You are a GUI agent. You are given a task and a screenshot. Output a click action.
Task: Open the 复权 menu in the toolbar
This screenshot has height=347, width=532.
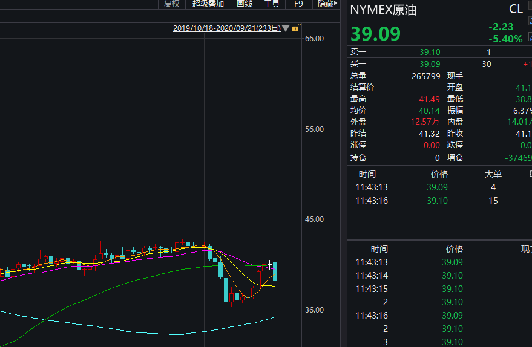pos(172,4)
